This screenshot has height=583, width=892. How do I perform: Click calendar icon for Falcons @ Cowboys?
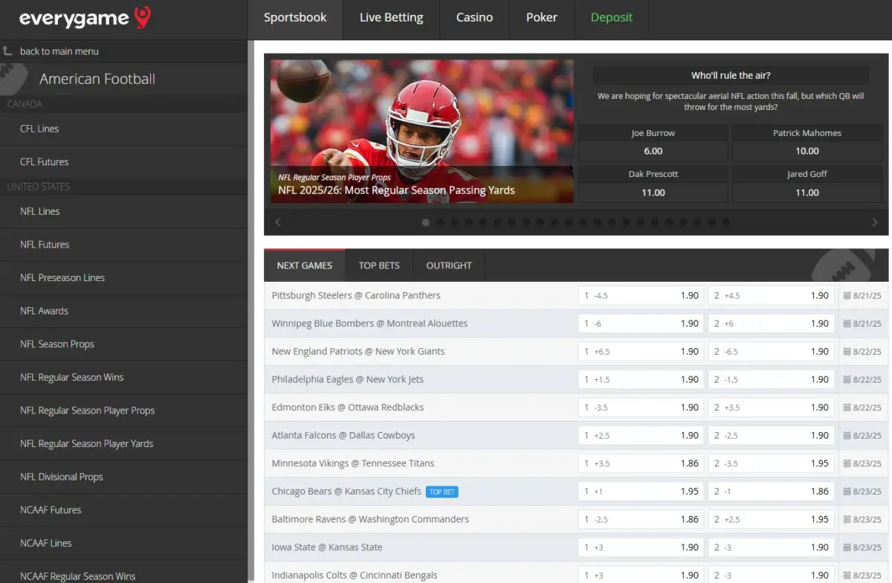point(847,436)
